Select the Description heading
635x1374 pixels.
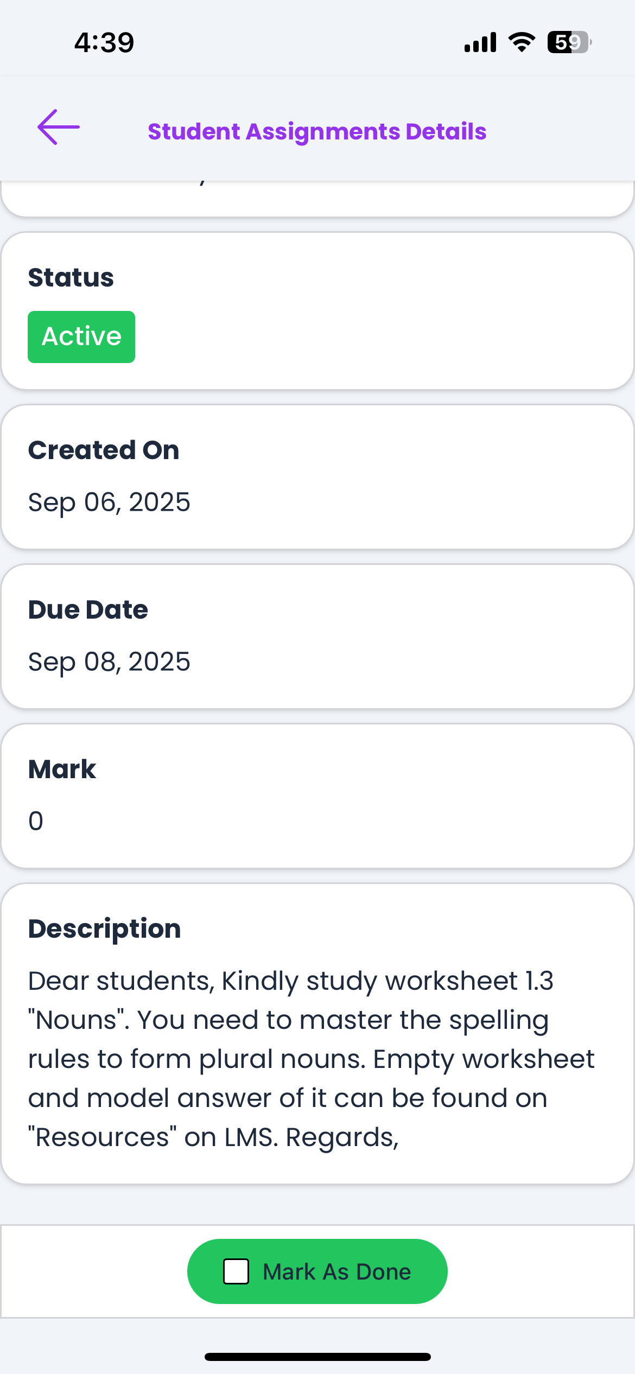pyautogui.click(x=104, y=929)
